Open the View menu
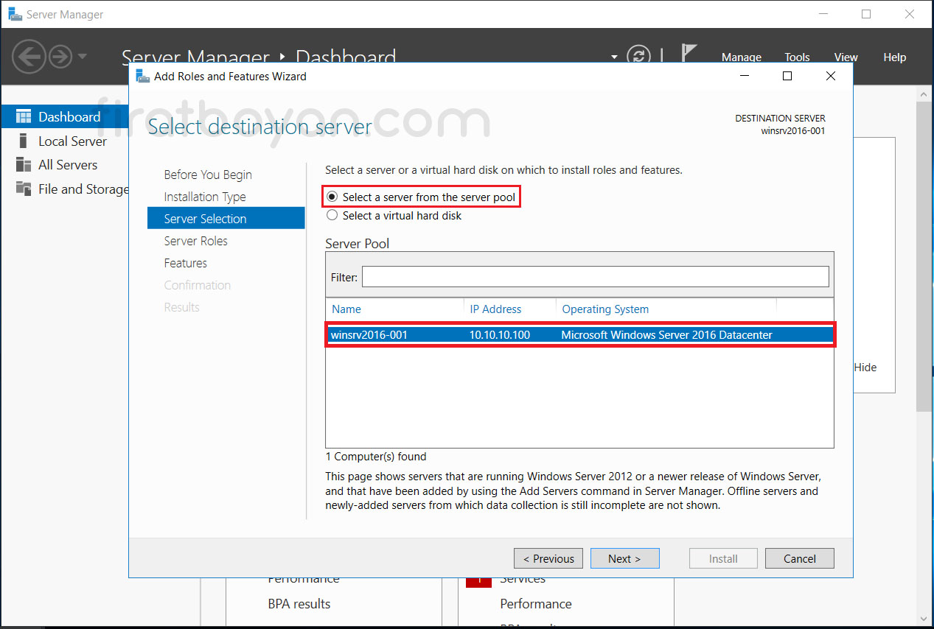 click(846, 57)
